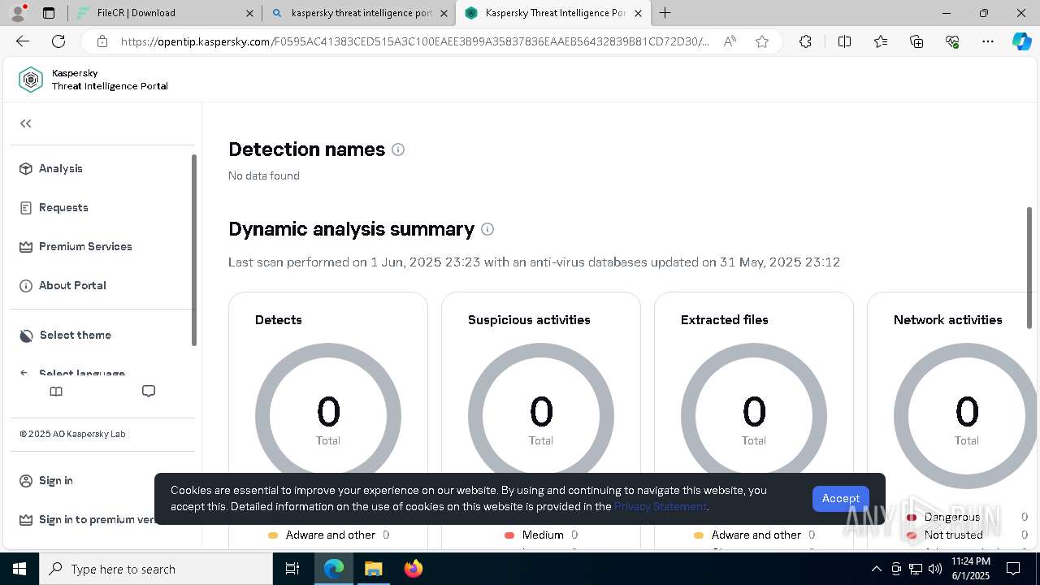Open Copilot sidebar
Image resolution: width=1040 pixels, height=585 pixels.
(1021, 41)
